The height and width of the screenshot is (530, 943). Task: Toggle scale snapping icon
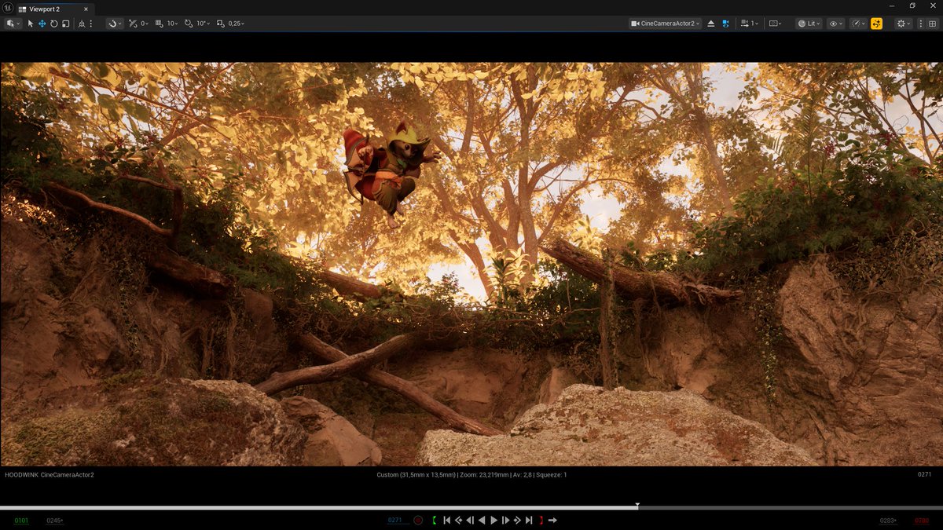point(221,24)
